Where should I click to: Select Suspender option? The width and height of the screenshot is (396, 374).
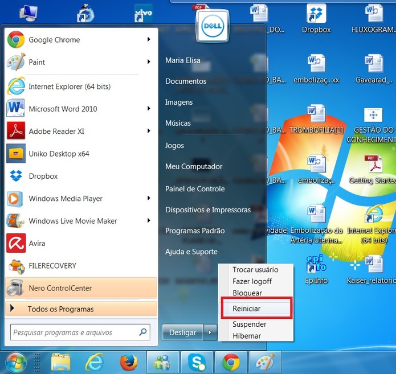click(x=256, y=324)
